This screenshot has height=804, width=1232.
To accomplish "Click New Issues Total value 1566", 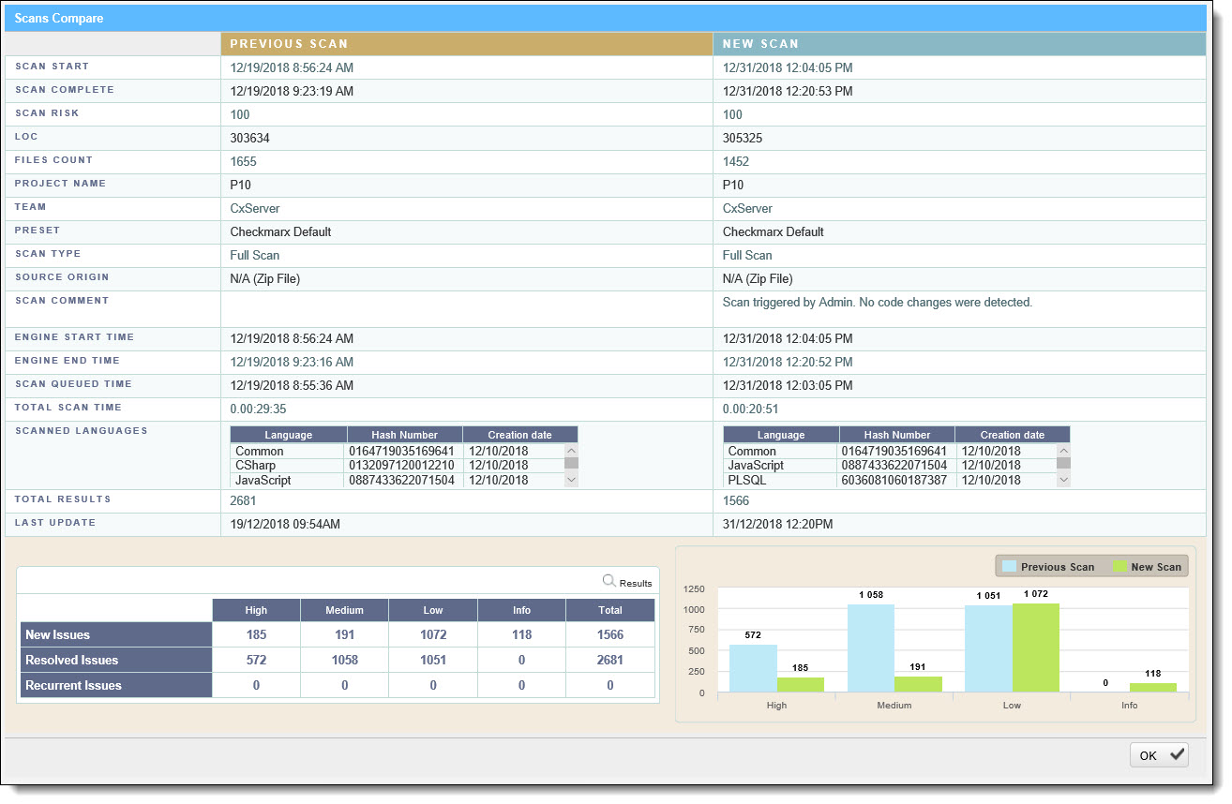I will (x=610, y=634).
